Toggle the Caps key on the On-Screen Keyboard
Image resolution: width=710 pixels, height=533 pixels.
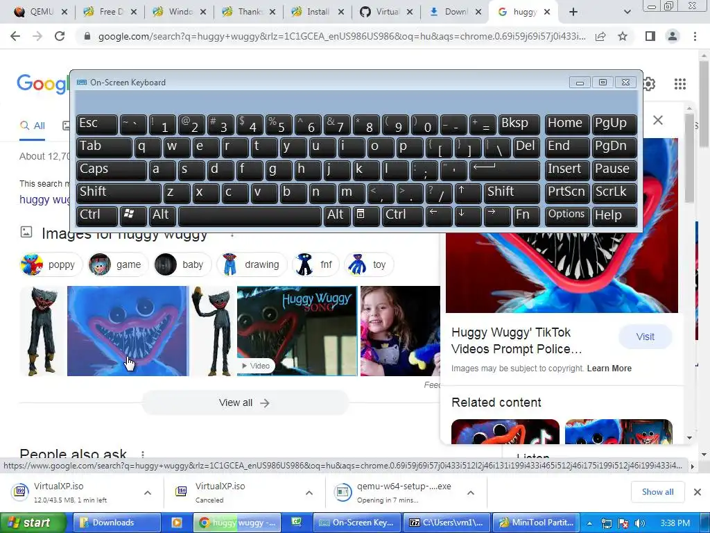click(x=112, y=170)
